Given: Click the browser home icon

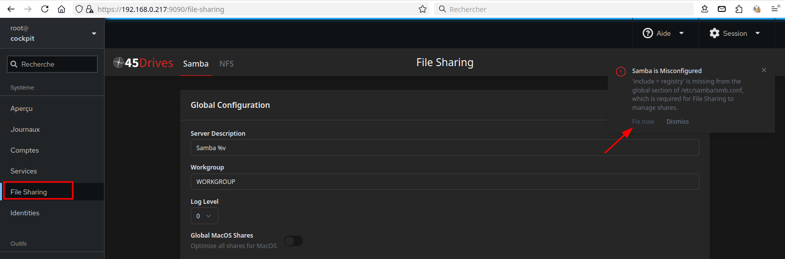Looking at the screenshot, I should [x=61, y=9].
